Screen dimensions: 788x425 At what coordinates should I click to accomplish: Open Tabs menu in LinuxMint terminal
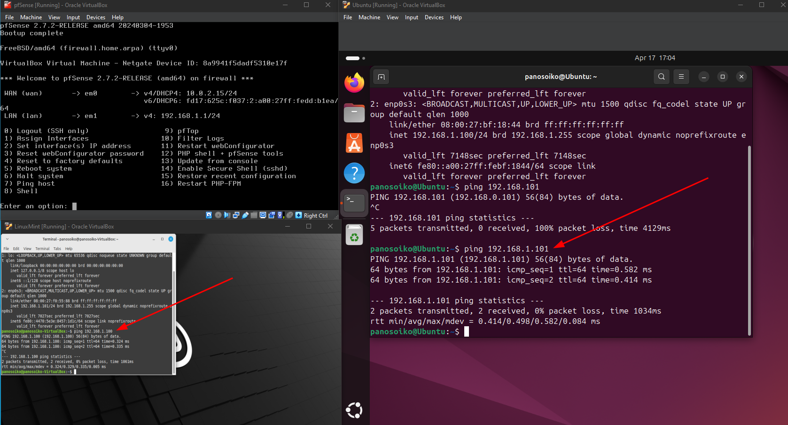point(57,249)
